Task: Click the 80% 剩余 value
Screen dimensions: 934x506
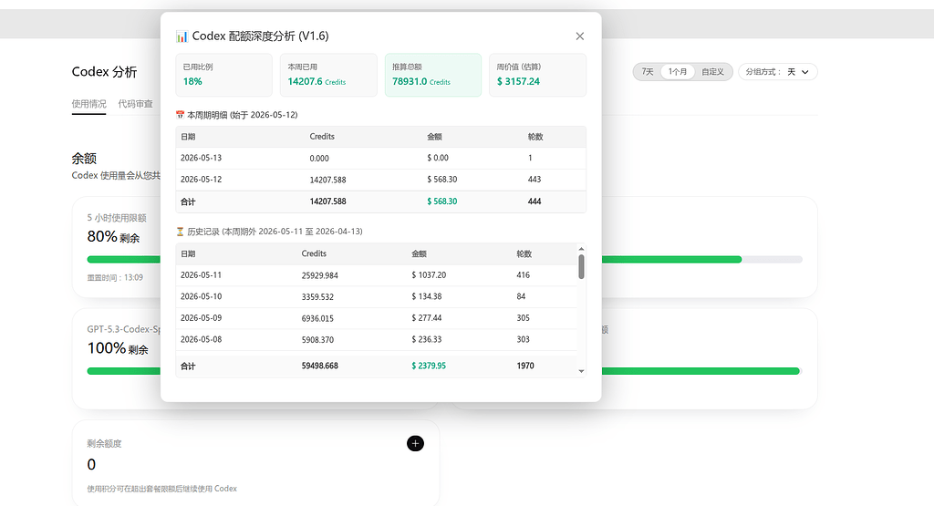Action: [113, 237]
